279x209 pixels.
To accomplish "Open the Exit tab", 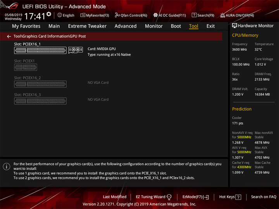I will [x=210, y=26].
